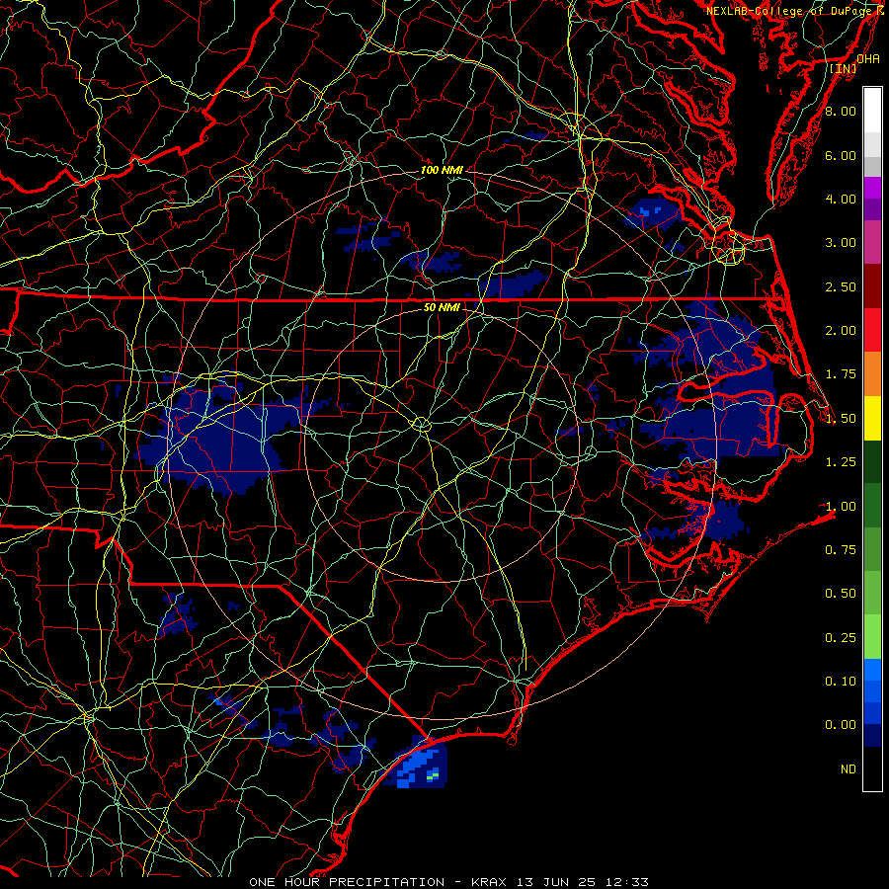Click the 1.50 legend value

(x=841, y=419)
